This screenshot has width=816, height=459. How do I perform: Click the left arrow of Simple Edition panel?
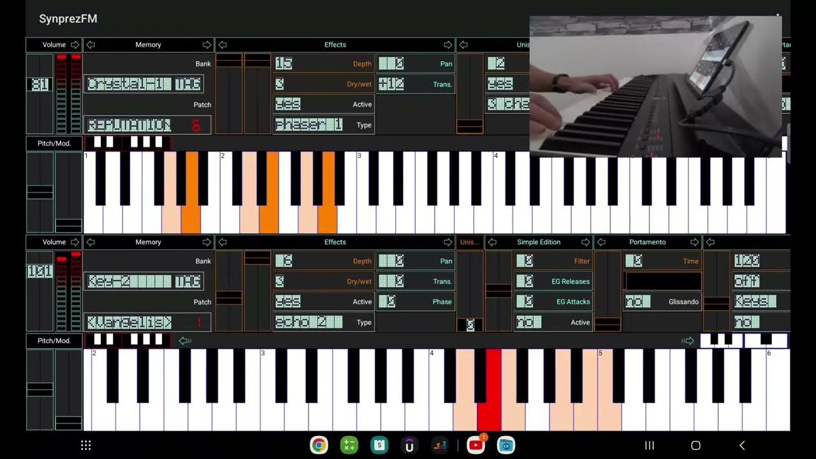(492, 242)
